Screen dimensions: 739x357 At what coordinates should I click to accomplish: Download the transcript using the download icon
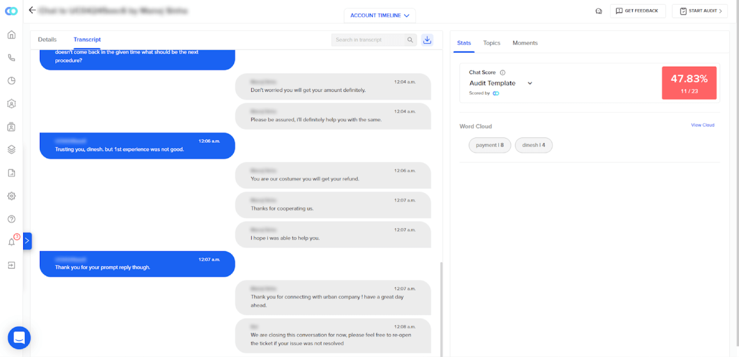pos(427,40)
